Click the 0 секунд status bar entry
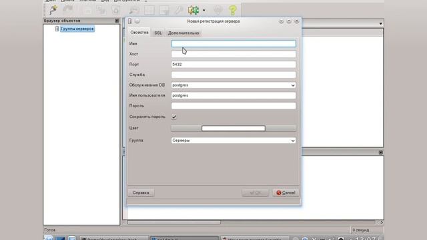427x240 pixels. click(x=361, y=230)
